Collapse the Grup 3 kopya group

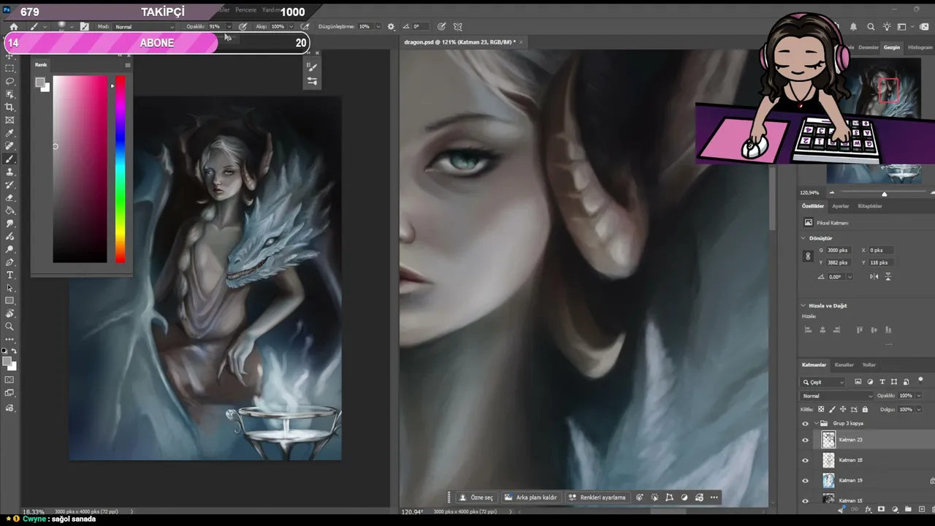tap(816, 424)
